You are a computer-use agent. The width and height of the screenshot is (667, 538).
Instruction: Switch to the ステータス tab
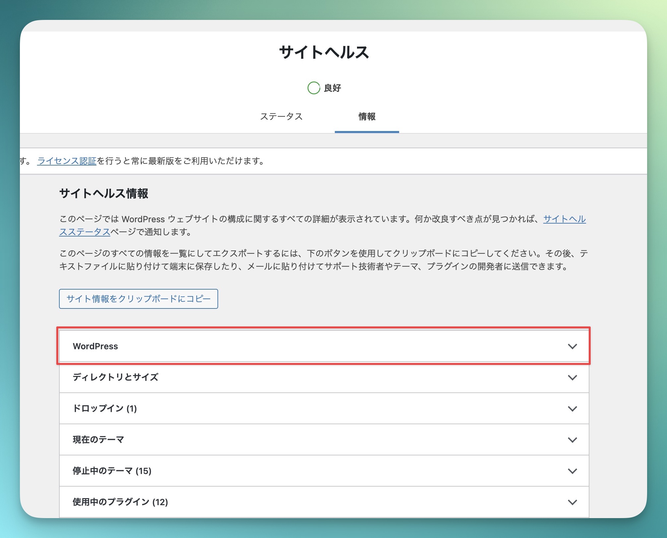pos(281,117)
